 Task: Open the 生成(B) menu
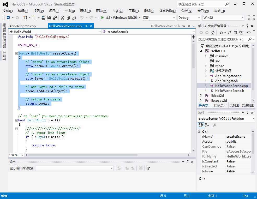pyautogui.click(x=69, y=11)
